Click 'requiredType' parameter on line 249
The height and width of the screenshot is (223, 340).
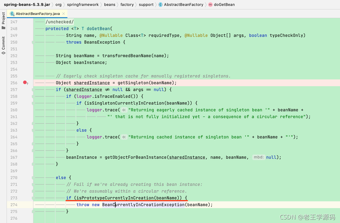164,35
